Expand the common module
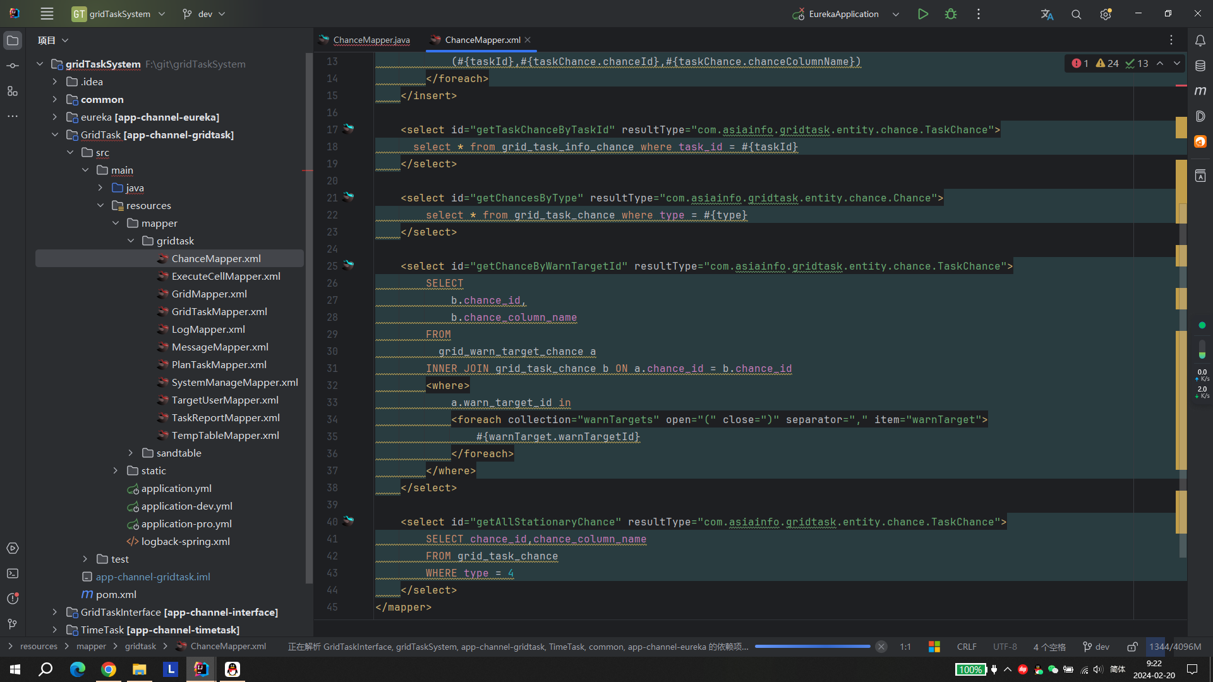1213x682 pixels. 55,99
